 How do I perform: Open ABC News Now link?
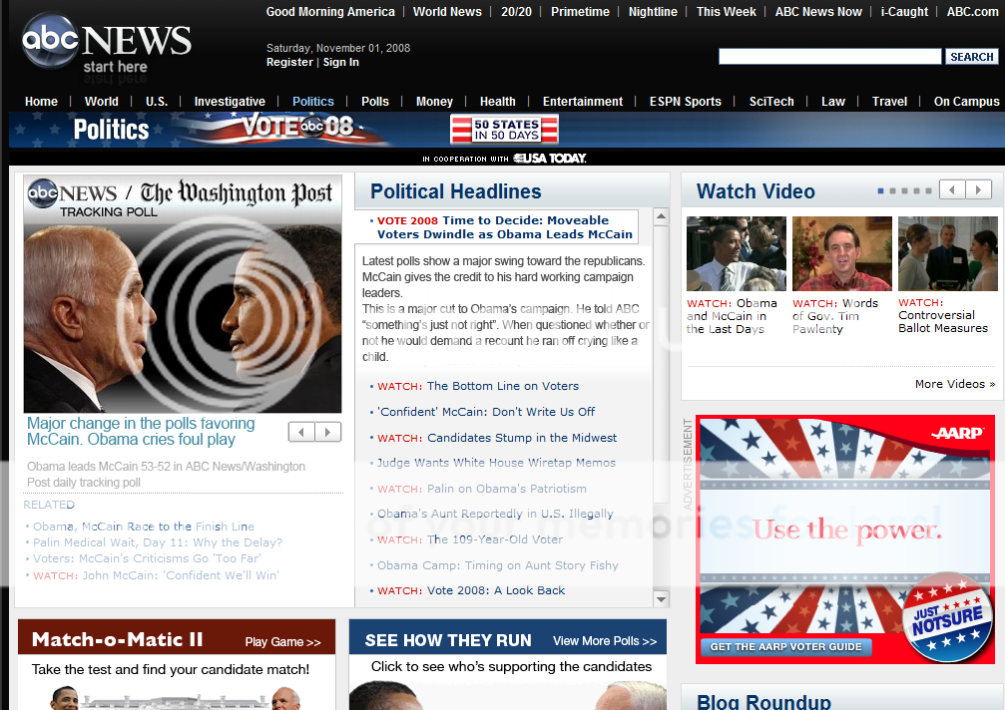817,12
